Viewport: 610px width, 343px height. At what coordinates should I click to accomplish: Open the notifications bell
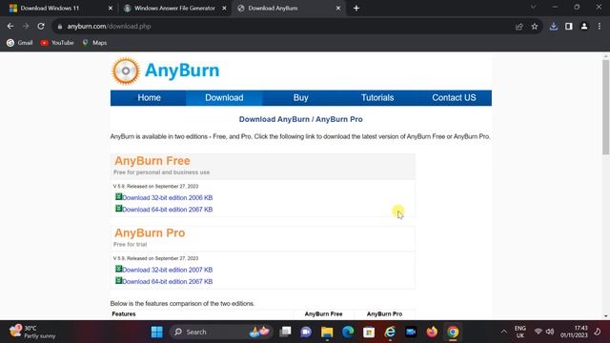tap(598, 332)
